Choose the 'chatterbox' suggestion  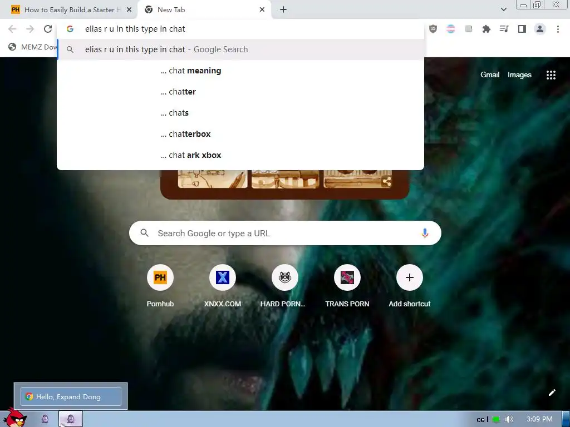pyautogui.click(x=240, y=134)
